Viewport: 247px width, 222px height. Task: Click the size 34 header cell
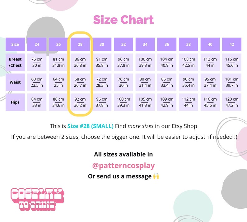[x=145, y=44]
